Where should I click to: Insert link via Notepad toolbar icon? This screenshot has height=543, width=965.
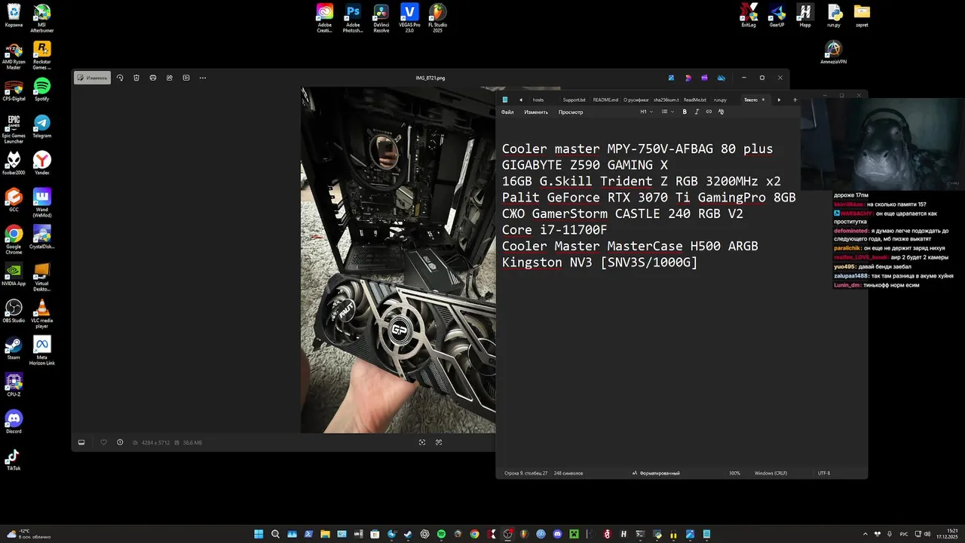click(x=709, y=112)
